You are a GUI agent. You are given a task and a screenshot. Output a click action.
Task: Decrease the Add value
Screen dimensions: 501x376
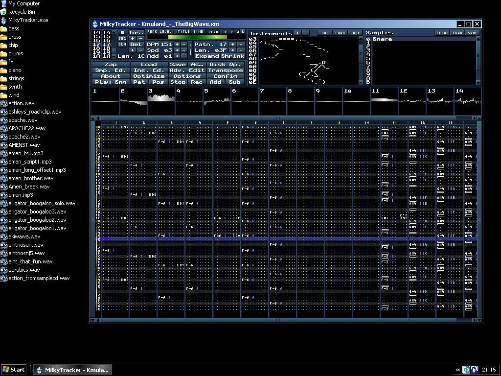pyautogui.click(x=184, y=56)
